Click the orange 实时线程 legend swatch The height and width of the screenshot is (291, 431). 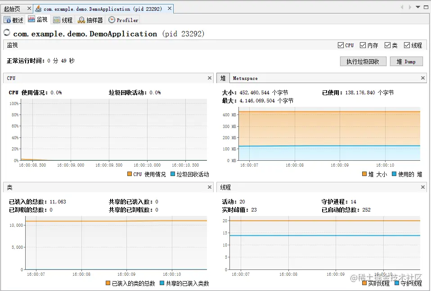(364, 283)
